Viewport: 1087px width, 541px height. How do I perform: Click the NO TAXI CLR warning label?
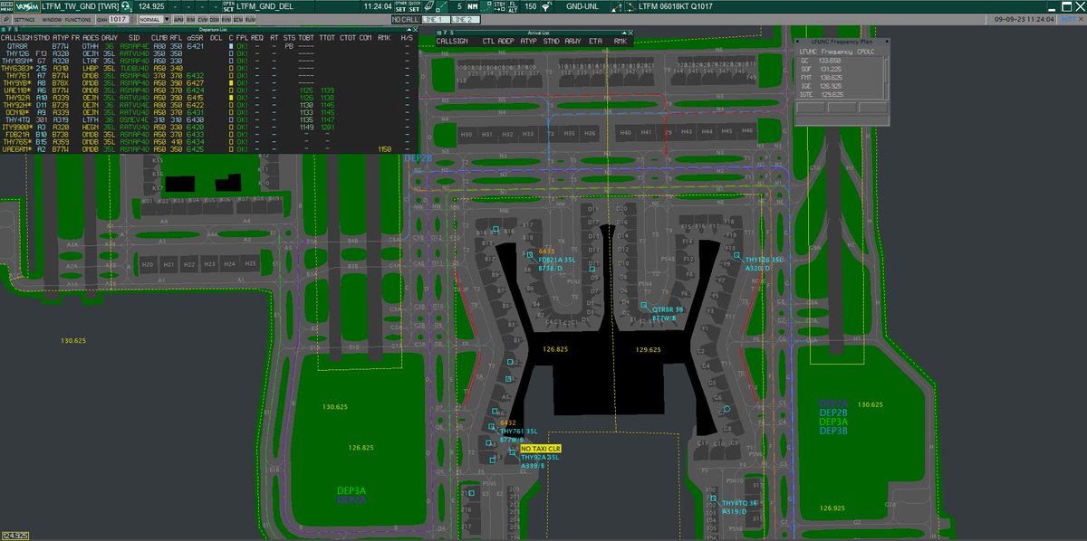pos(542,449)
